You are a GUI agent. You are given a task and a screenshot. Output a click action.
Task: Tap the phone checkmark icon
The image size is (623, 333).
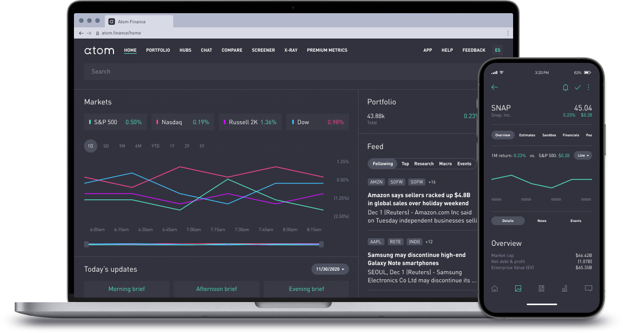577,88
